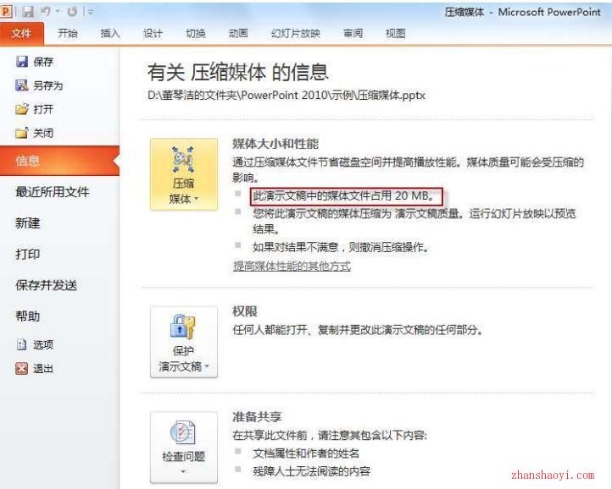Image resolution: width=612 pixels, height=489 pixels.
Task: Click the 保护演示文稿 lock and key icon
Action: (182, 327)
